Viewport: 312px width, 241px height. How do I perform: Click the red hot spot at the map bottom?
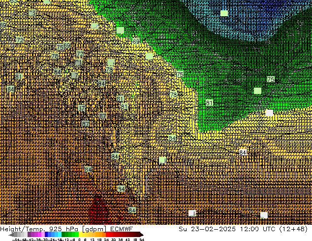tap(99, 211)
